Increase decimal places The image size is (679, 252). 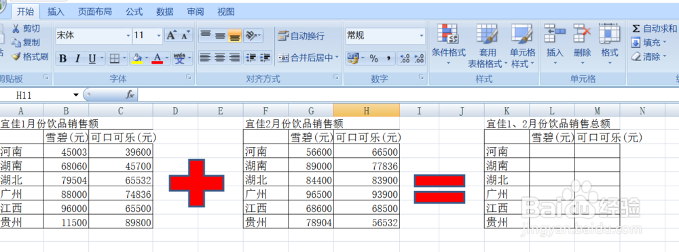[405, 58]
